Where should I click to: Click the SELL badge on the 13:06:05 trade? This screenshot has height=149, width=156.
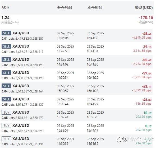6,33
